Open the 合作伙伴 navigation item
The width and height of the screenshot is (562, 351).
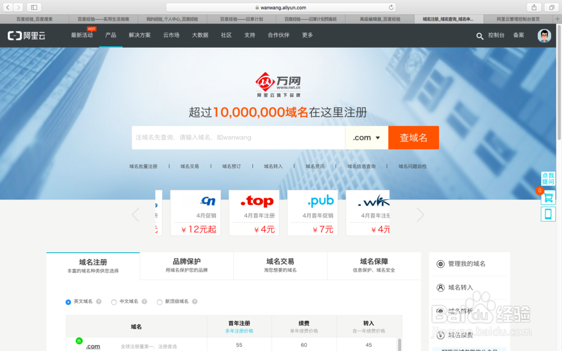coord(279,35)
